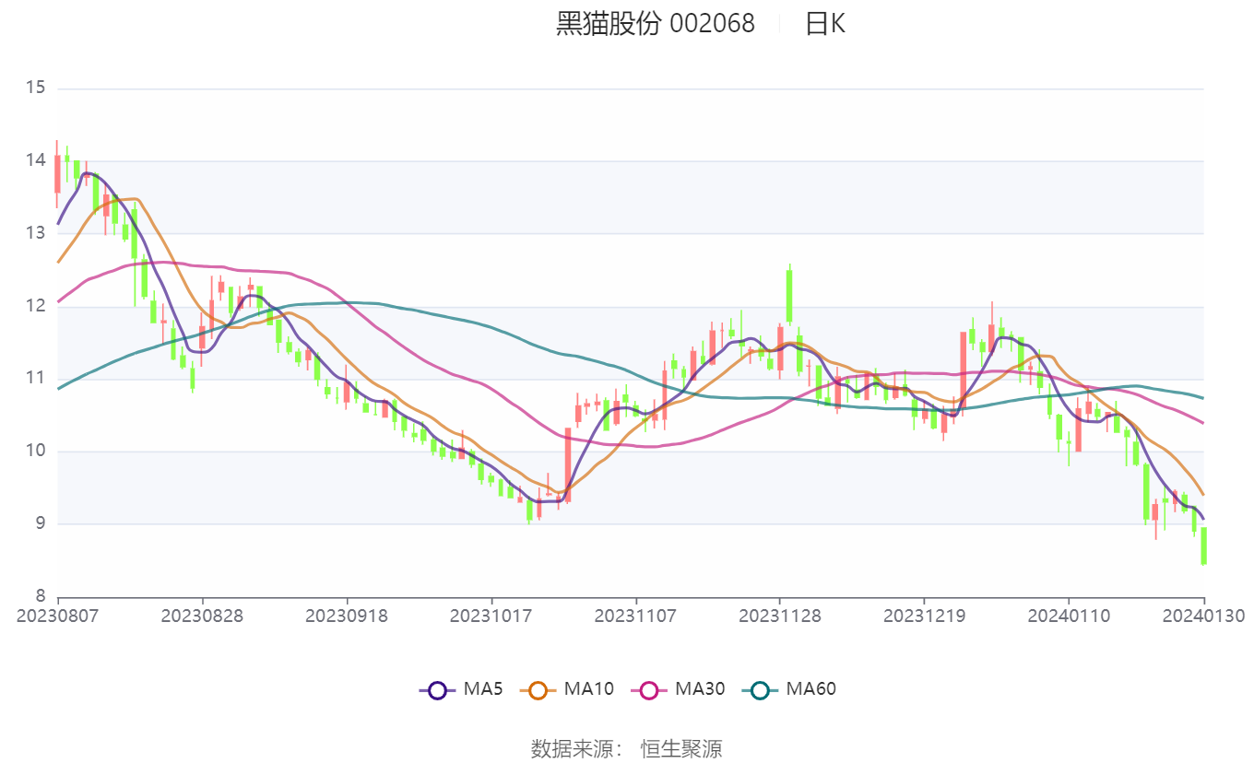Viewport: 1254px width, 763px height.
Task: Click the 20231219 date axis label
Action: [925, 616]
